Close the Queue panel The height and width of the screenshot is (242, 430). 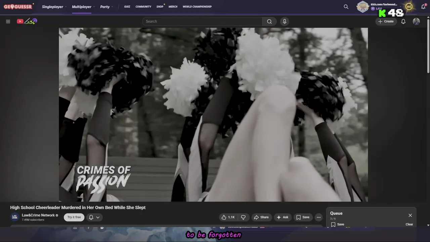point(410,215)
